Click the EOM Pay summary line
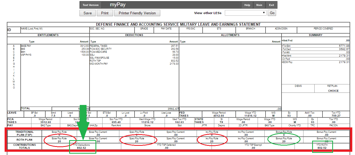Screen dimensions: 355x155 316,62
